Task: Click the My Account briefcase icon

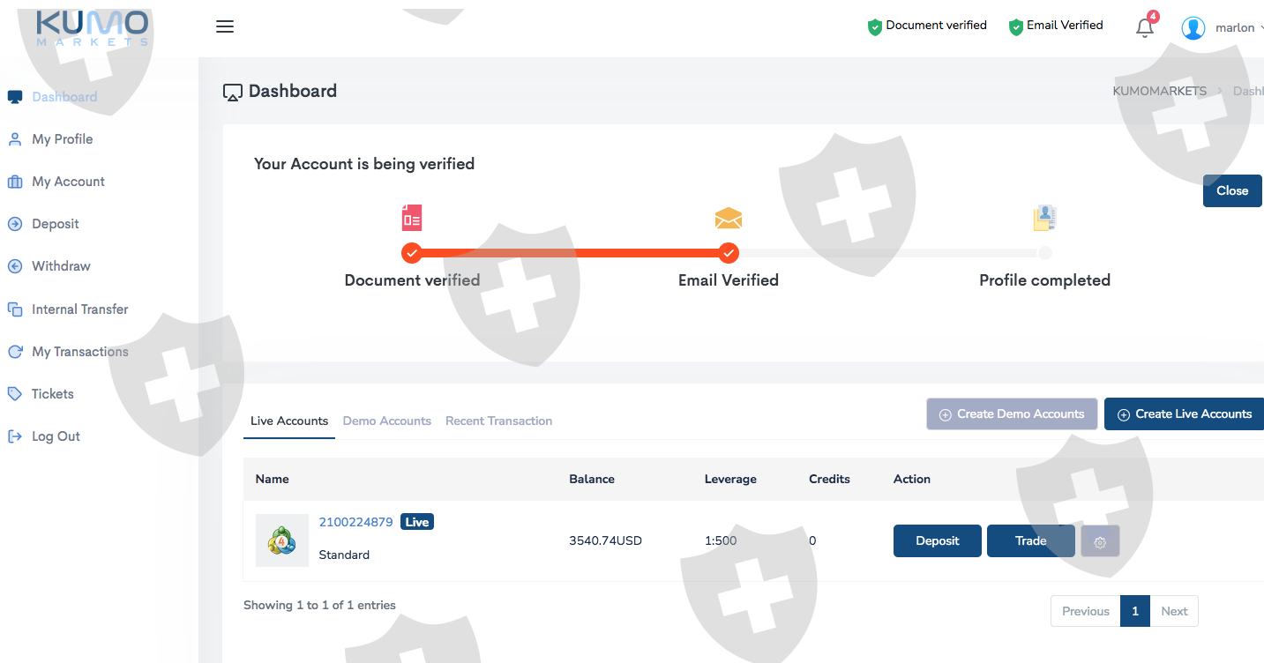Action: [x=15, y=182]
